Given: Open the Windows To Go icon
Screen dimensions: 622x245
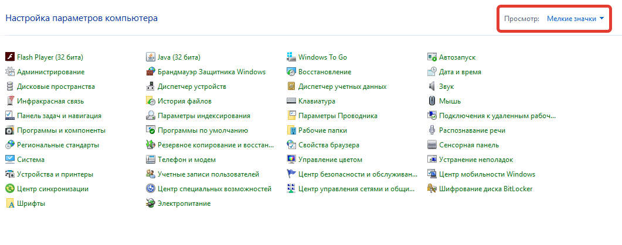Looking at the screenshot, I should pos(291,57).
